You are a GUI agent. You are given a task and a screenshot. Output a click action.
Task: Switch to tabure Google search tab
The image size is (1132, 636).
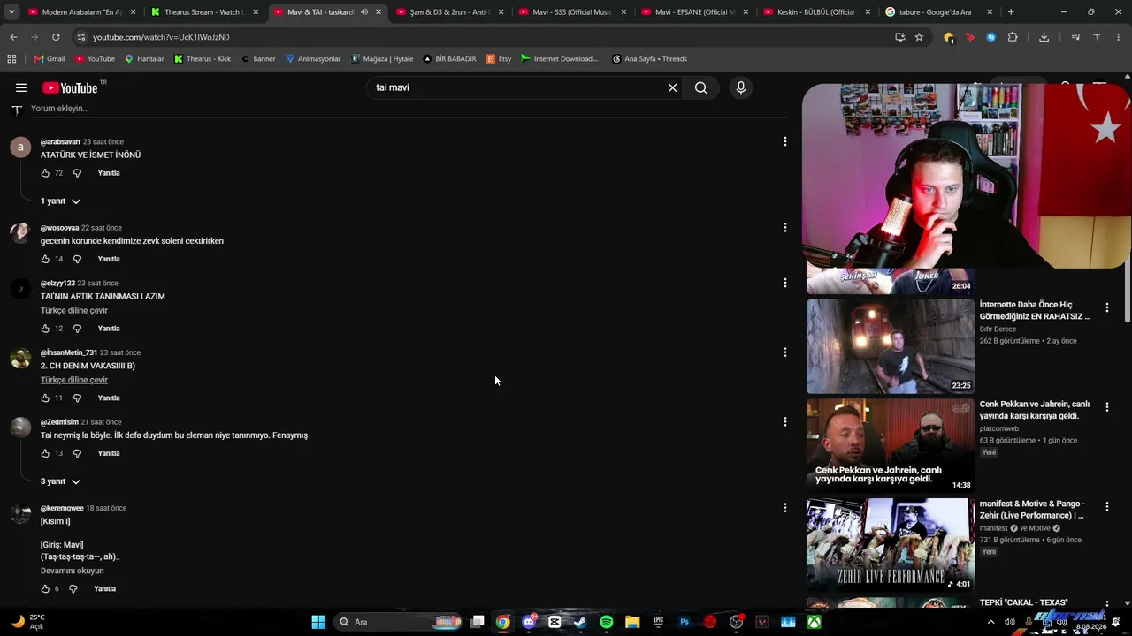coord(939,12)
